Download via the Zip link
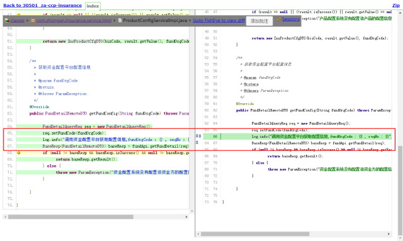 click(x=396, y=6)
